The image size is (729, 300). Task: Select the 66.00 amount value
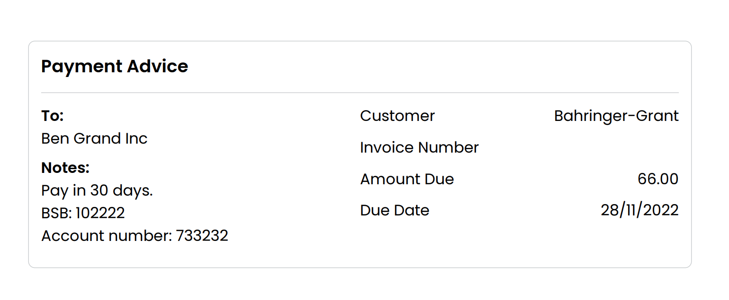658,179
